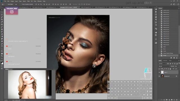Open Learn lightbulb panel icon
Screen dimensions: 180x101
tap(156, 39)
